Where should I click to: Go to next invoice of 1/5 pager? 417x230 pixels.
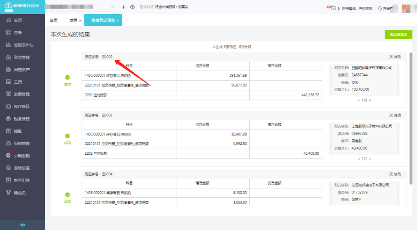tap(370, 101)
